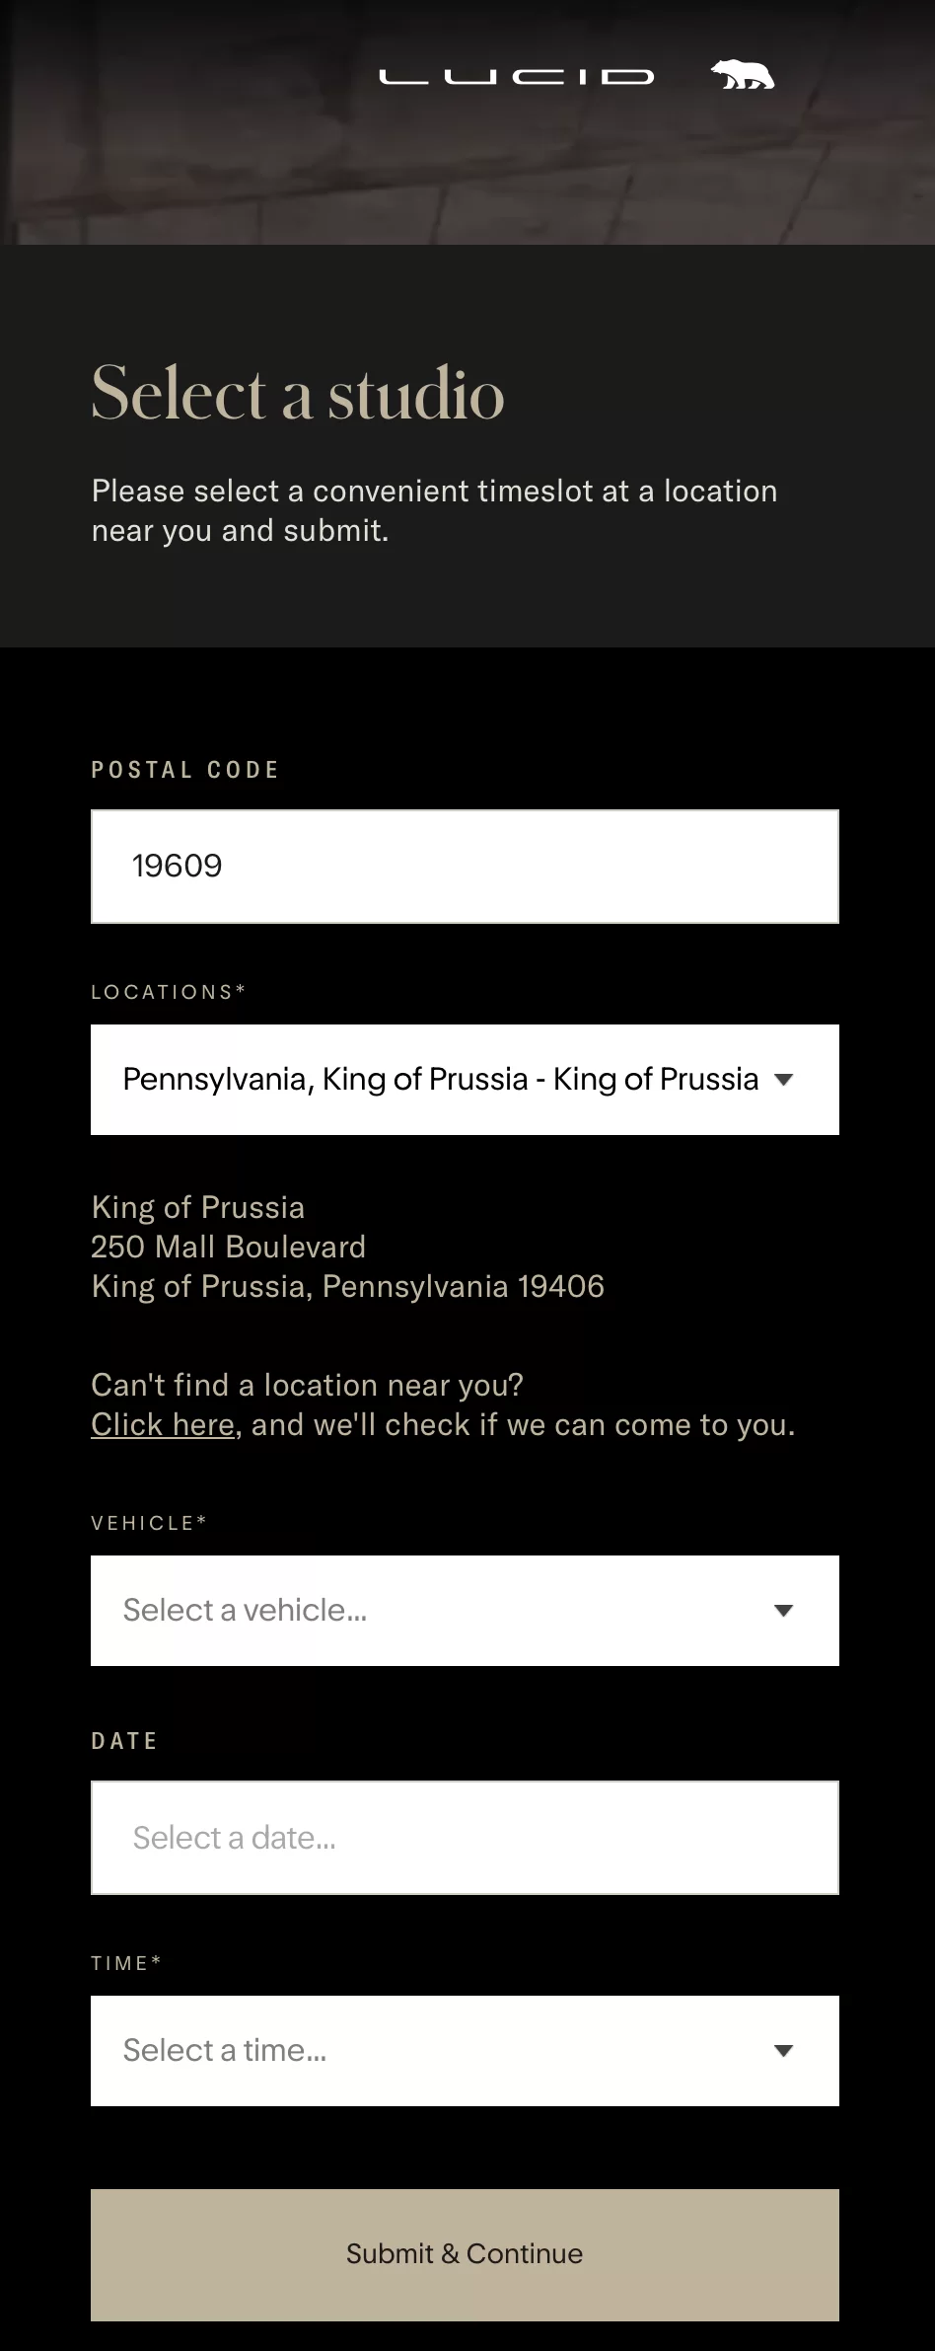935x2351 pixels.
Task: Open the "Select a vehicle..." dropdown
Action: point(465,1611)
